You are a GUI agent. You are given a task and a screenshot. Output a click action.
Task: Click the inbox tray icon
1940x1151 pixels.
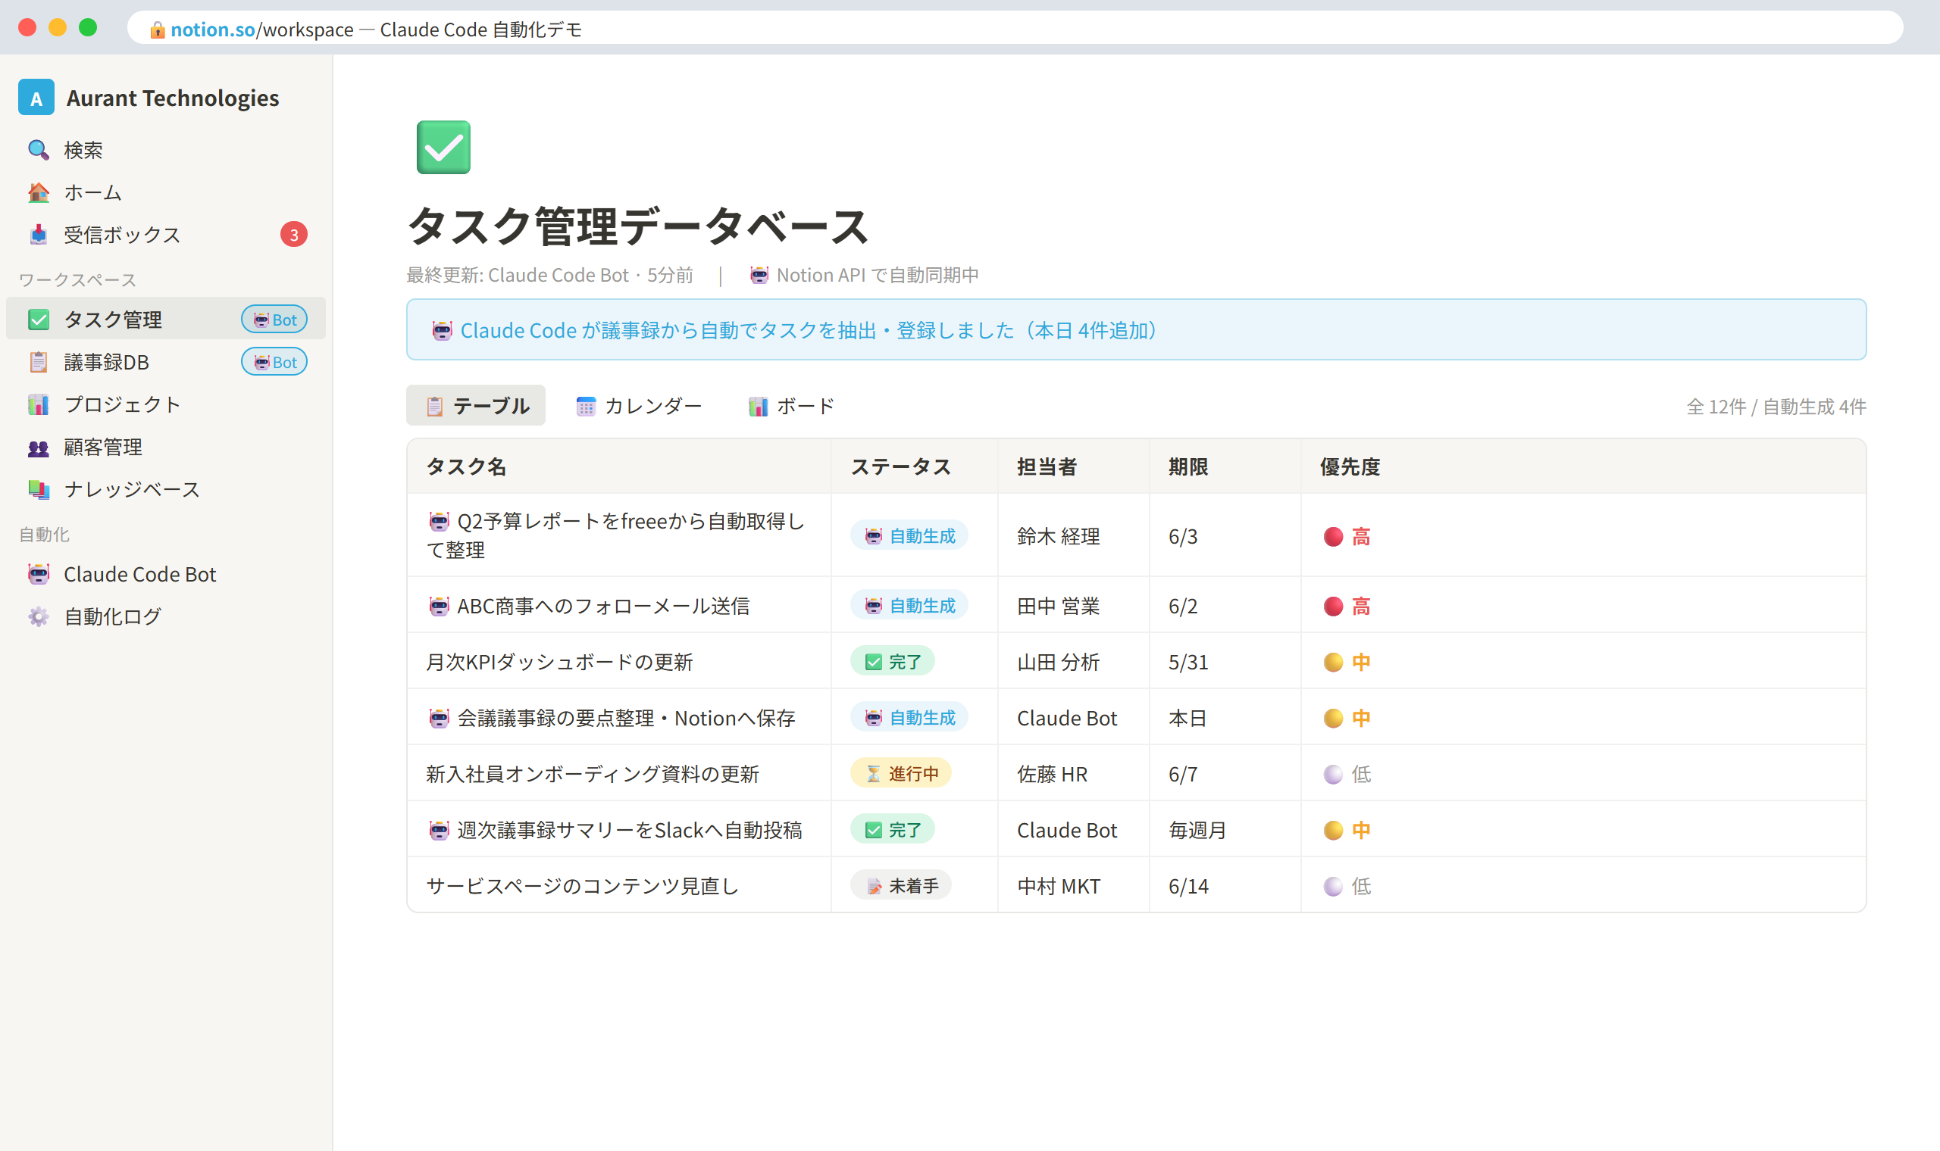coord(38,234)
